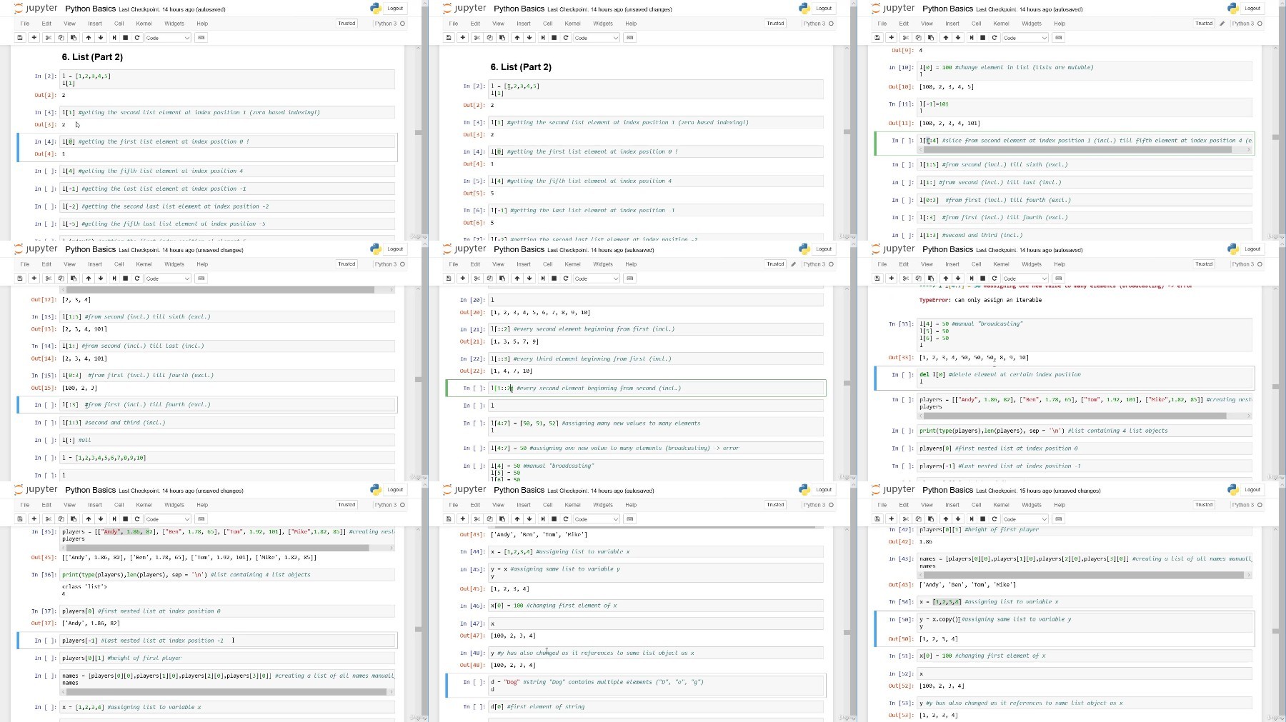Viewport: 1286px width, 722px height.
Task: Click 'Python Basics' title in the TypeError notebook
Action: [947, 249]
